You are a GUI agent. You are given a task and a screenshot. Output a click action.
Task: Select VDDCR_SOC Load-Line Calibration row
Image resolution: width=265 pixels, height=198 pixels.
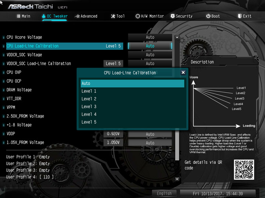pos(39,63)
